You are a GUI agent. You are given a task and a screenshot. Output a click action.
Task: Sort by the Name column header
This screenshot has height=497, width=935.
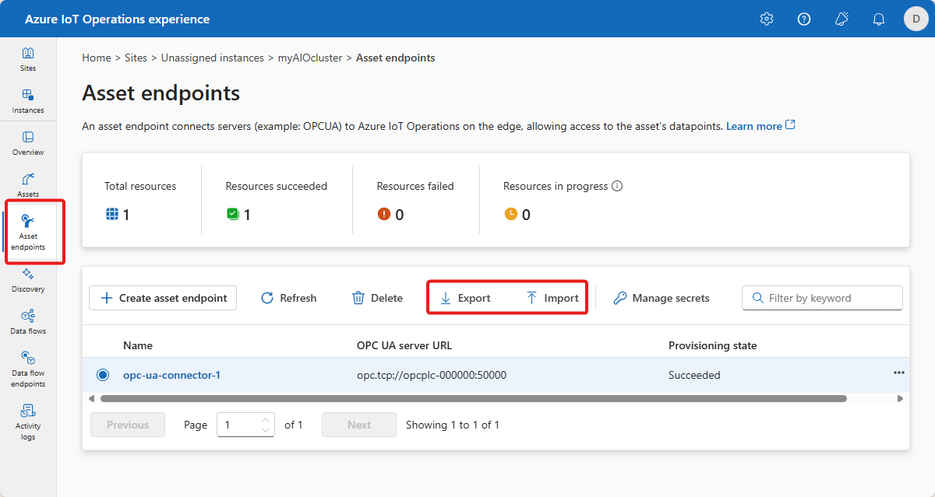[x=138, y=345]
